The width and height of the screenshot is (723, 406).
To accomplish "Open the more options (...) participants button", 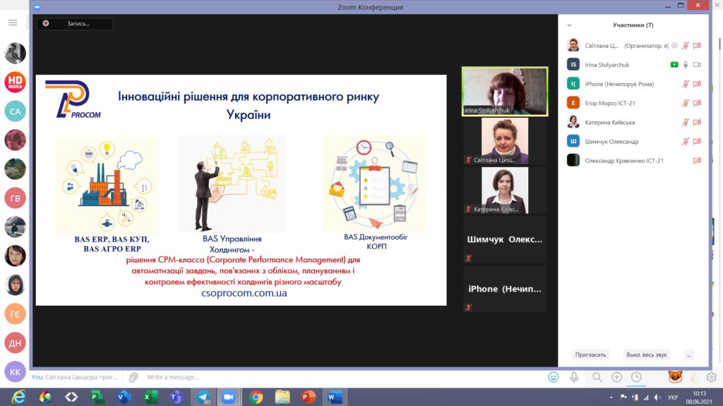I will pos(689,355).
